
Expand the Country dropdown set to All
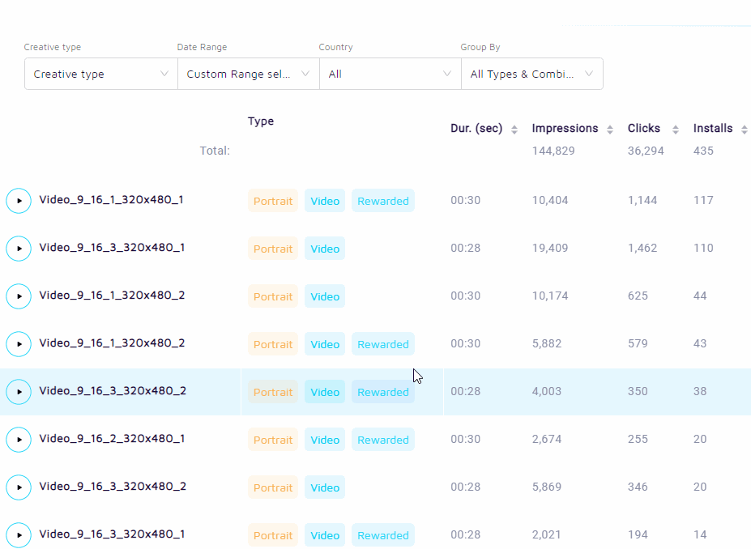[390, 74]
